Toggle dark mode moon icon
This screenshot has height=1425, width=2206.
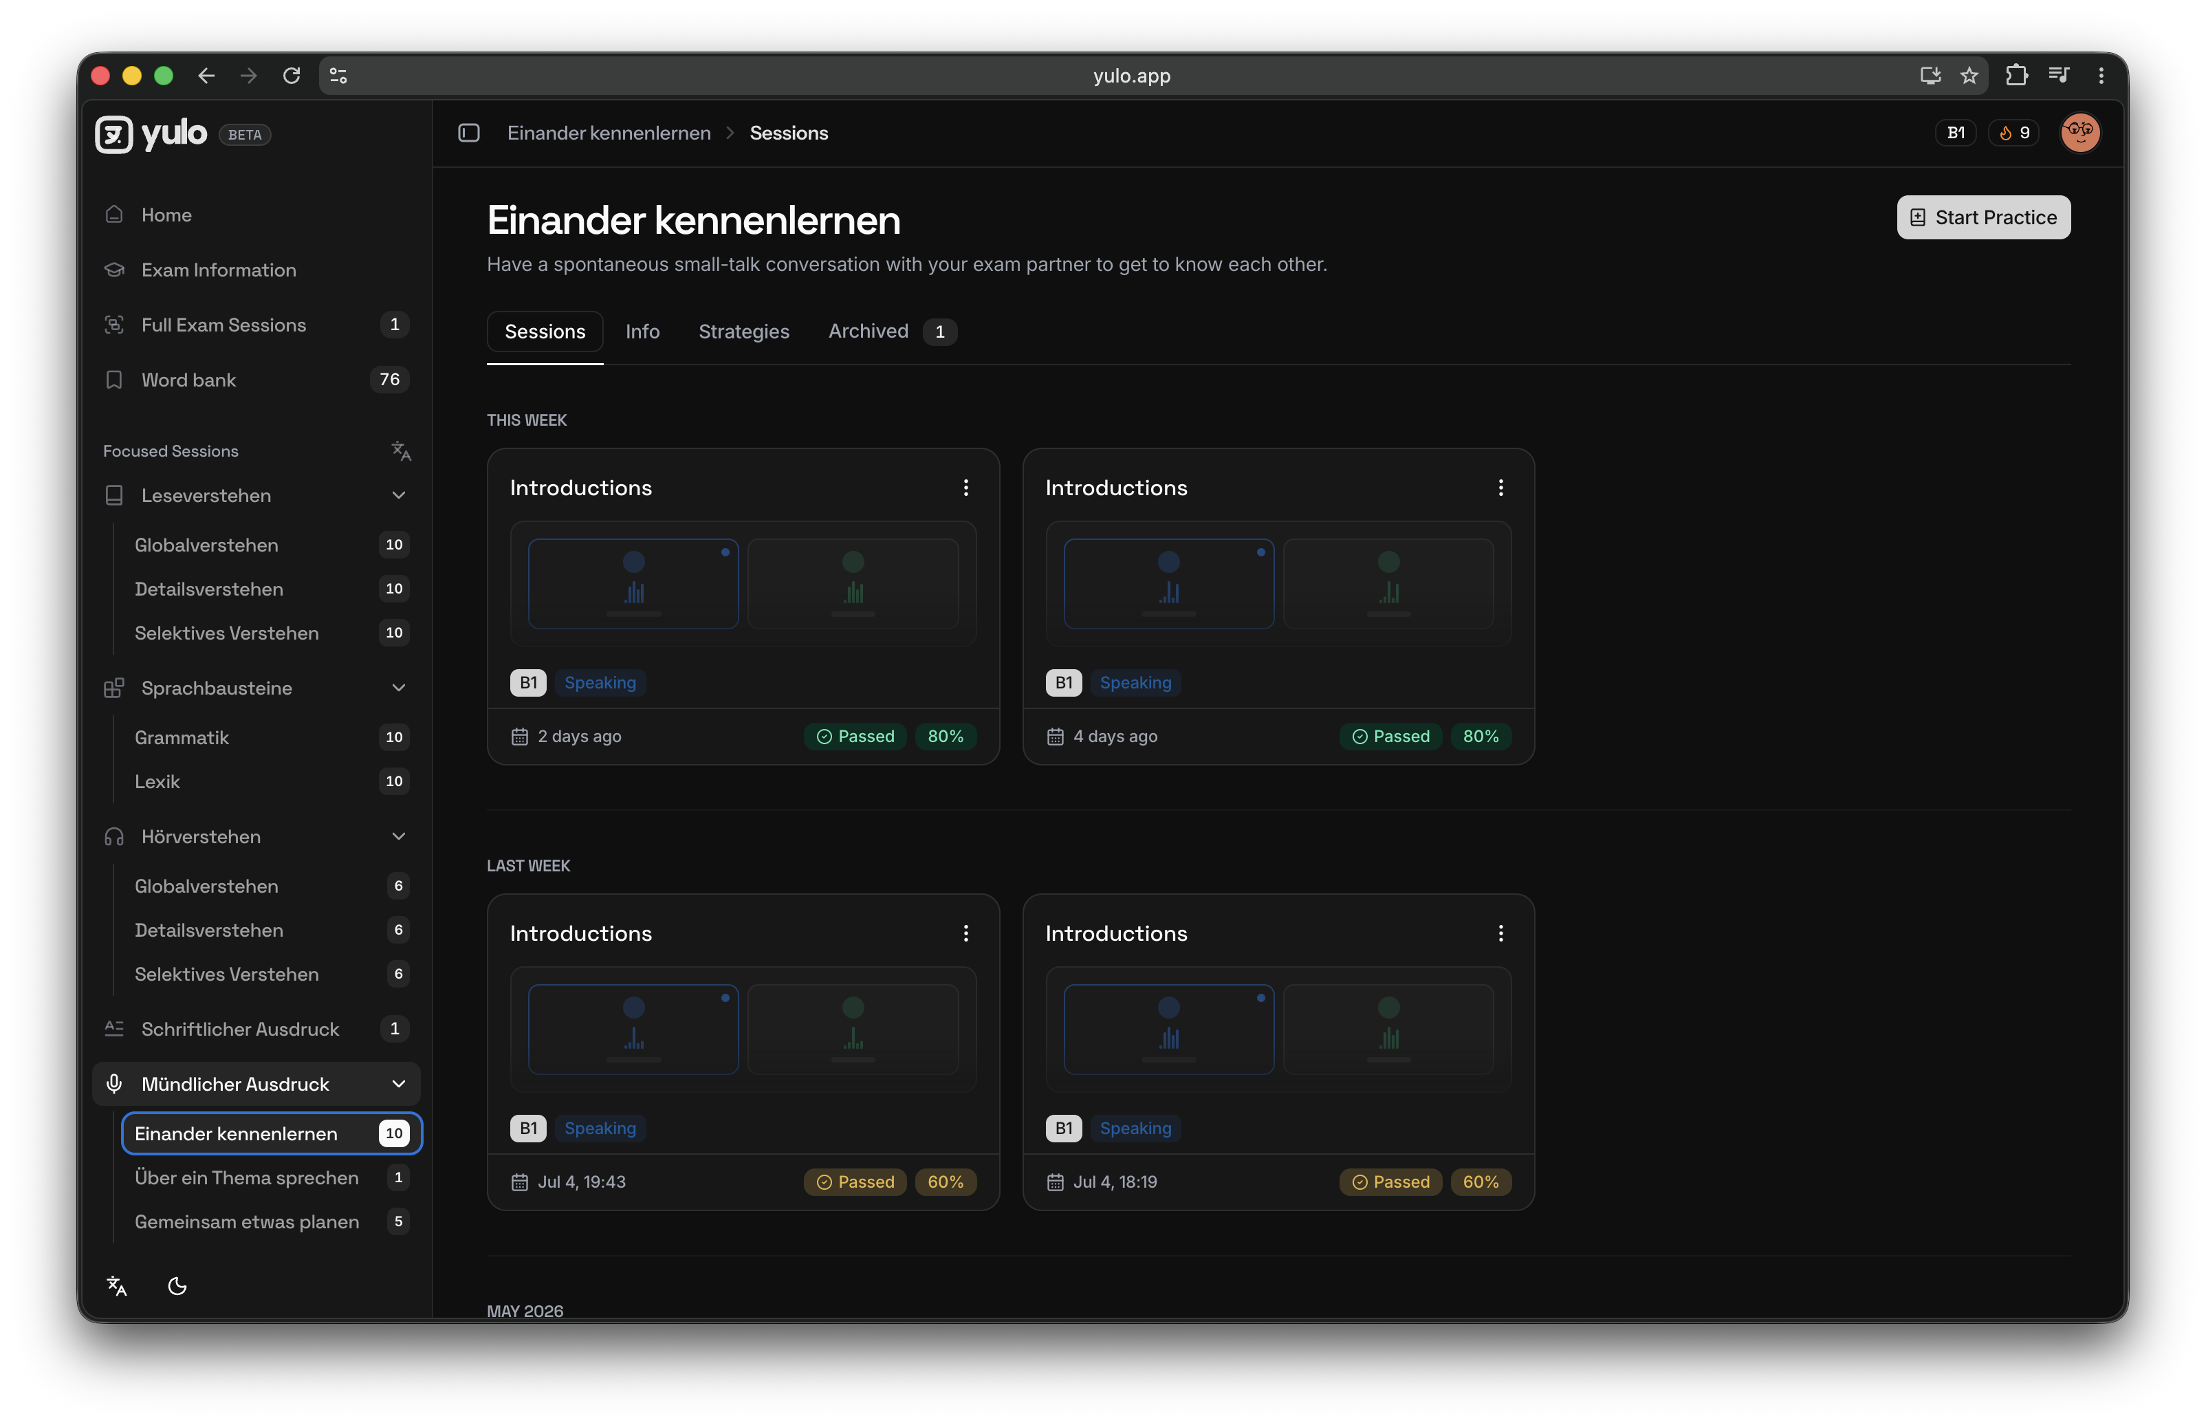click(177, 1285)
